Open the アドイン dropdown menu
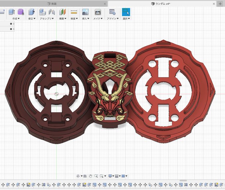Screen dimensions: 225x190 point(113,18)
